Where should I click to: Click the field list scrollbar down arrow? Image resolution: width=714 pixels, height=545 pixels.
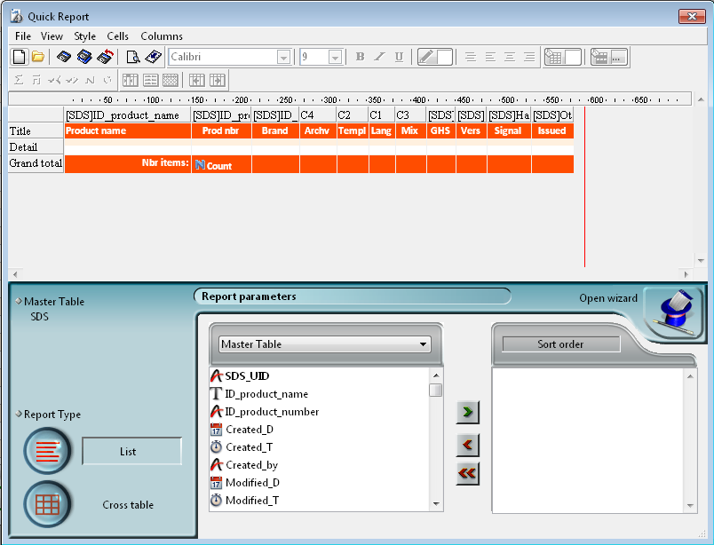(436, 504)
